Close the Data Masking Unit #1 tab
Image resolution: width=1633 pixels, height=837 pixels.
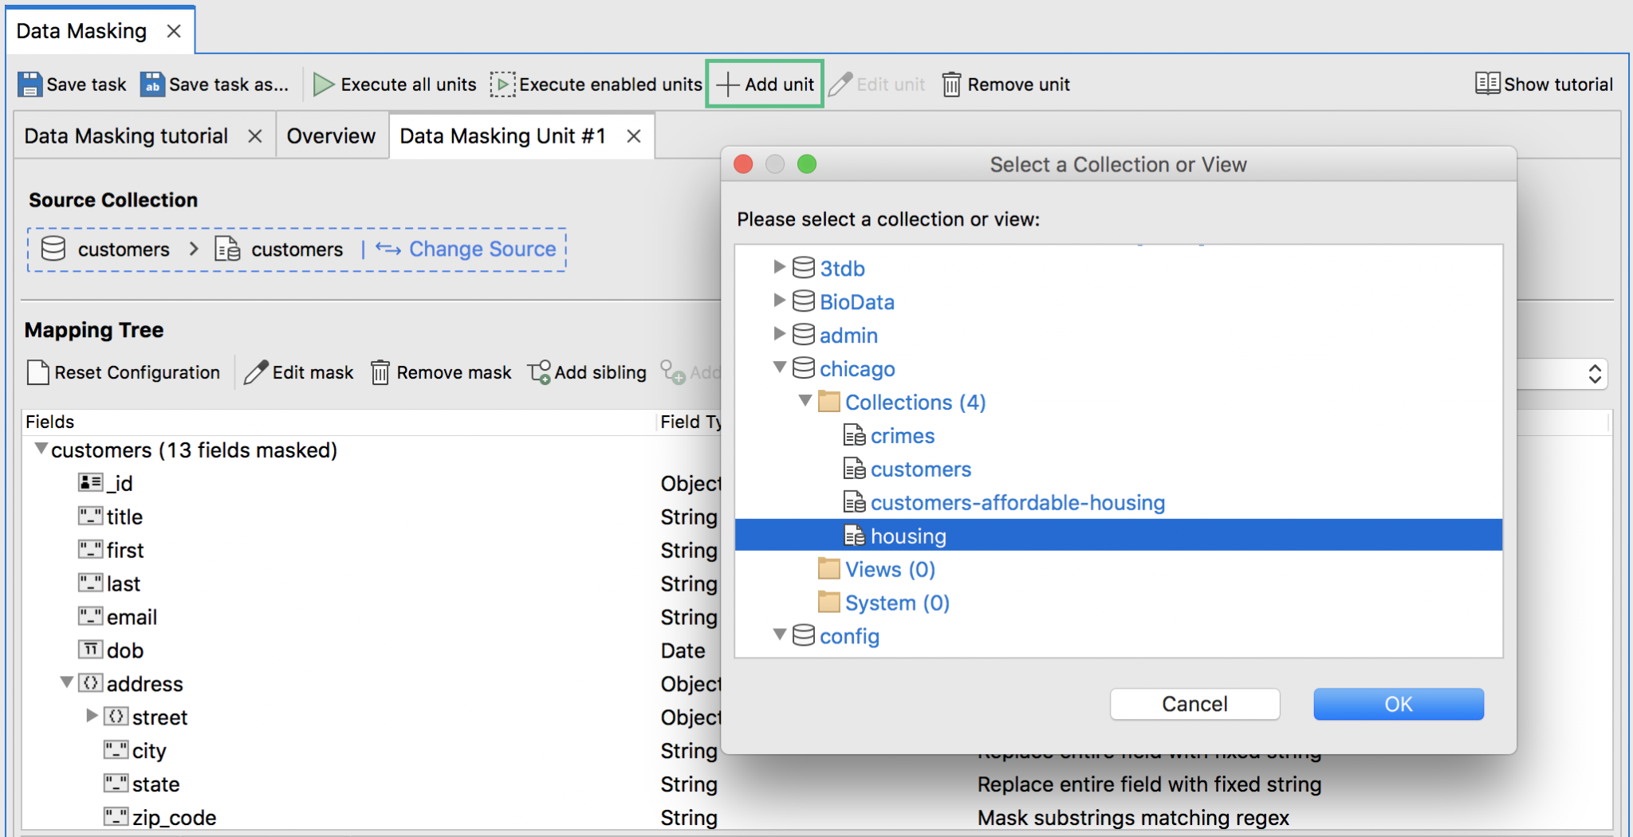pos(633,136)
